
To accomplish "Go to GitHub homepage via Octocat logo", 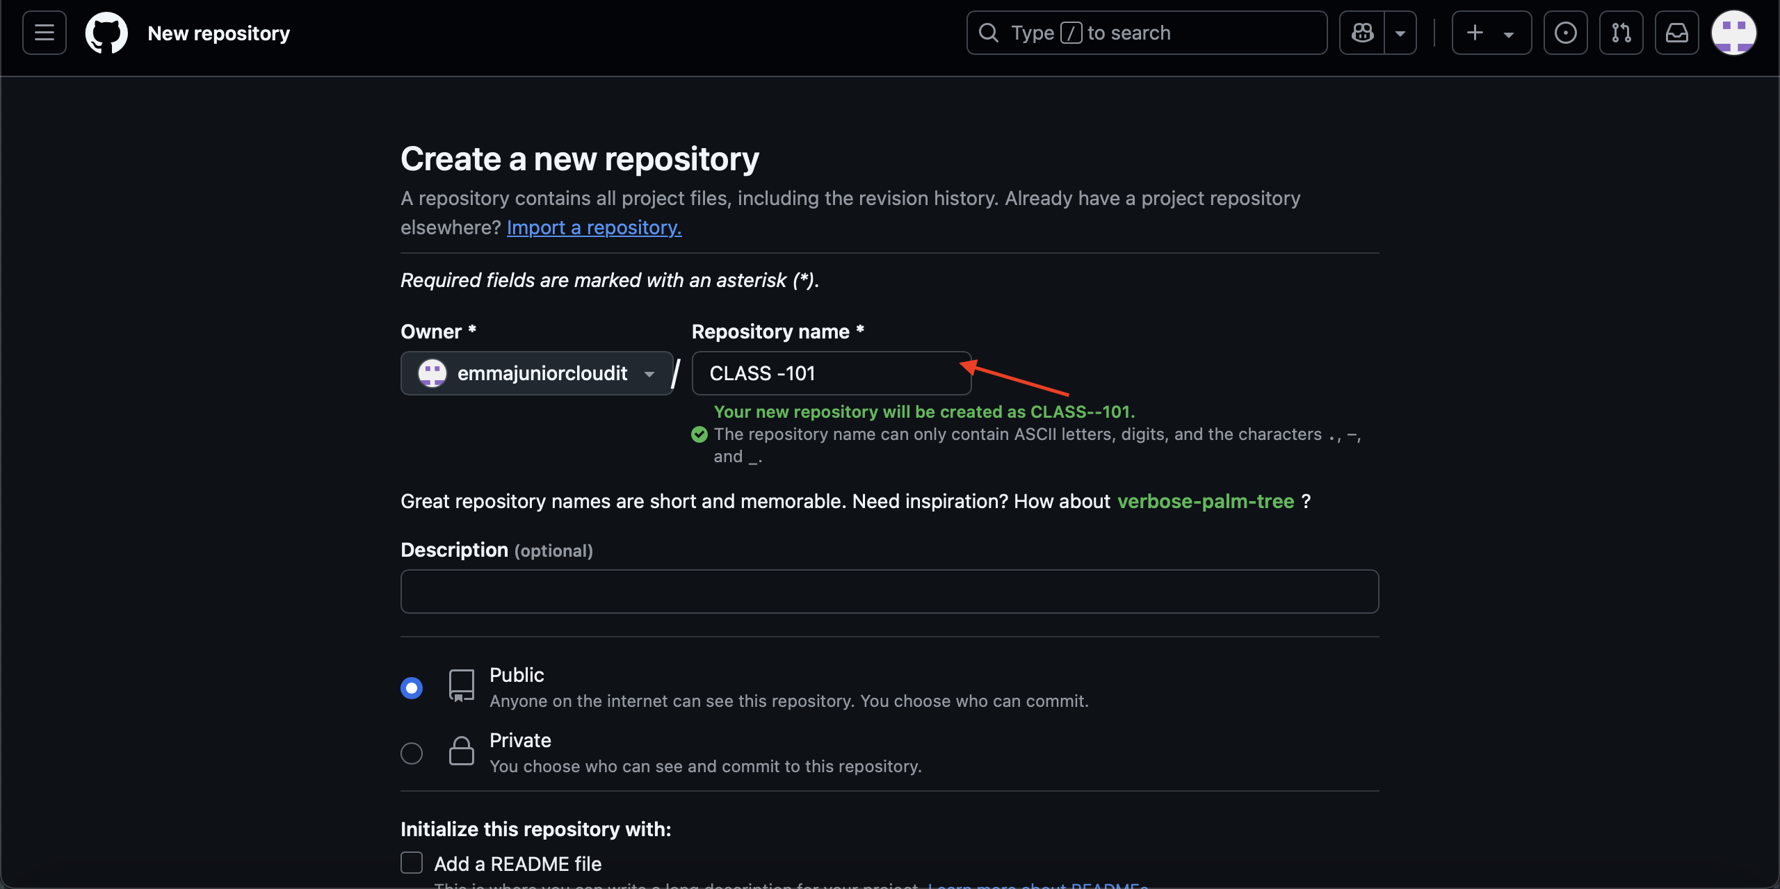I will click(106, 33).
